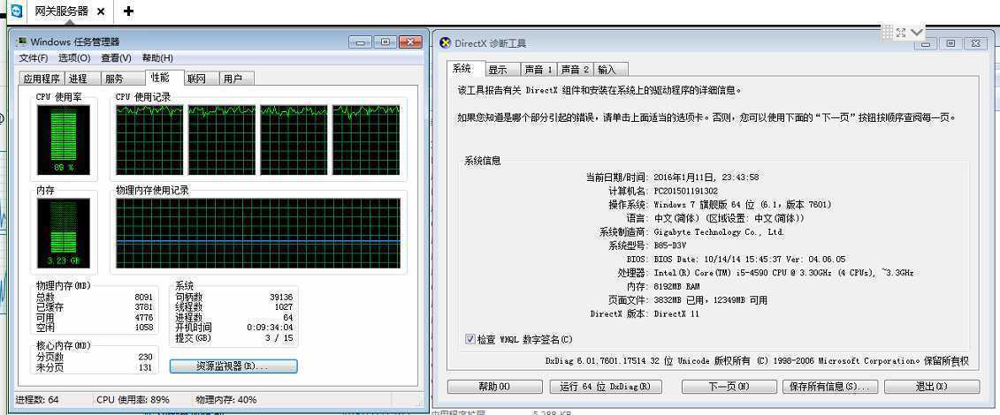Click the 空闲 value 1058
1000x415 pixels.
click(144, 328)
